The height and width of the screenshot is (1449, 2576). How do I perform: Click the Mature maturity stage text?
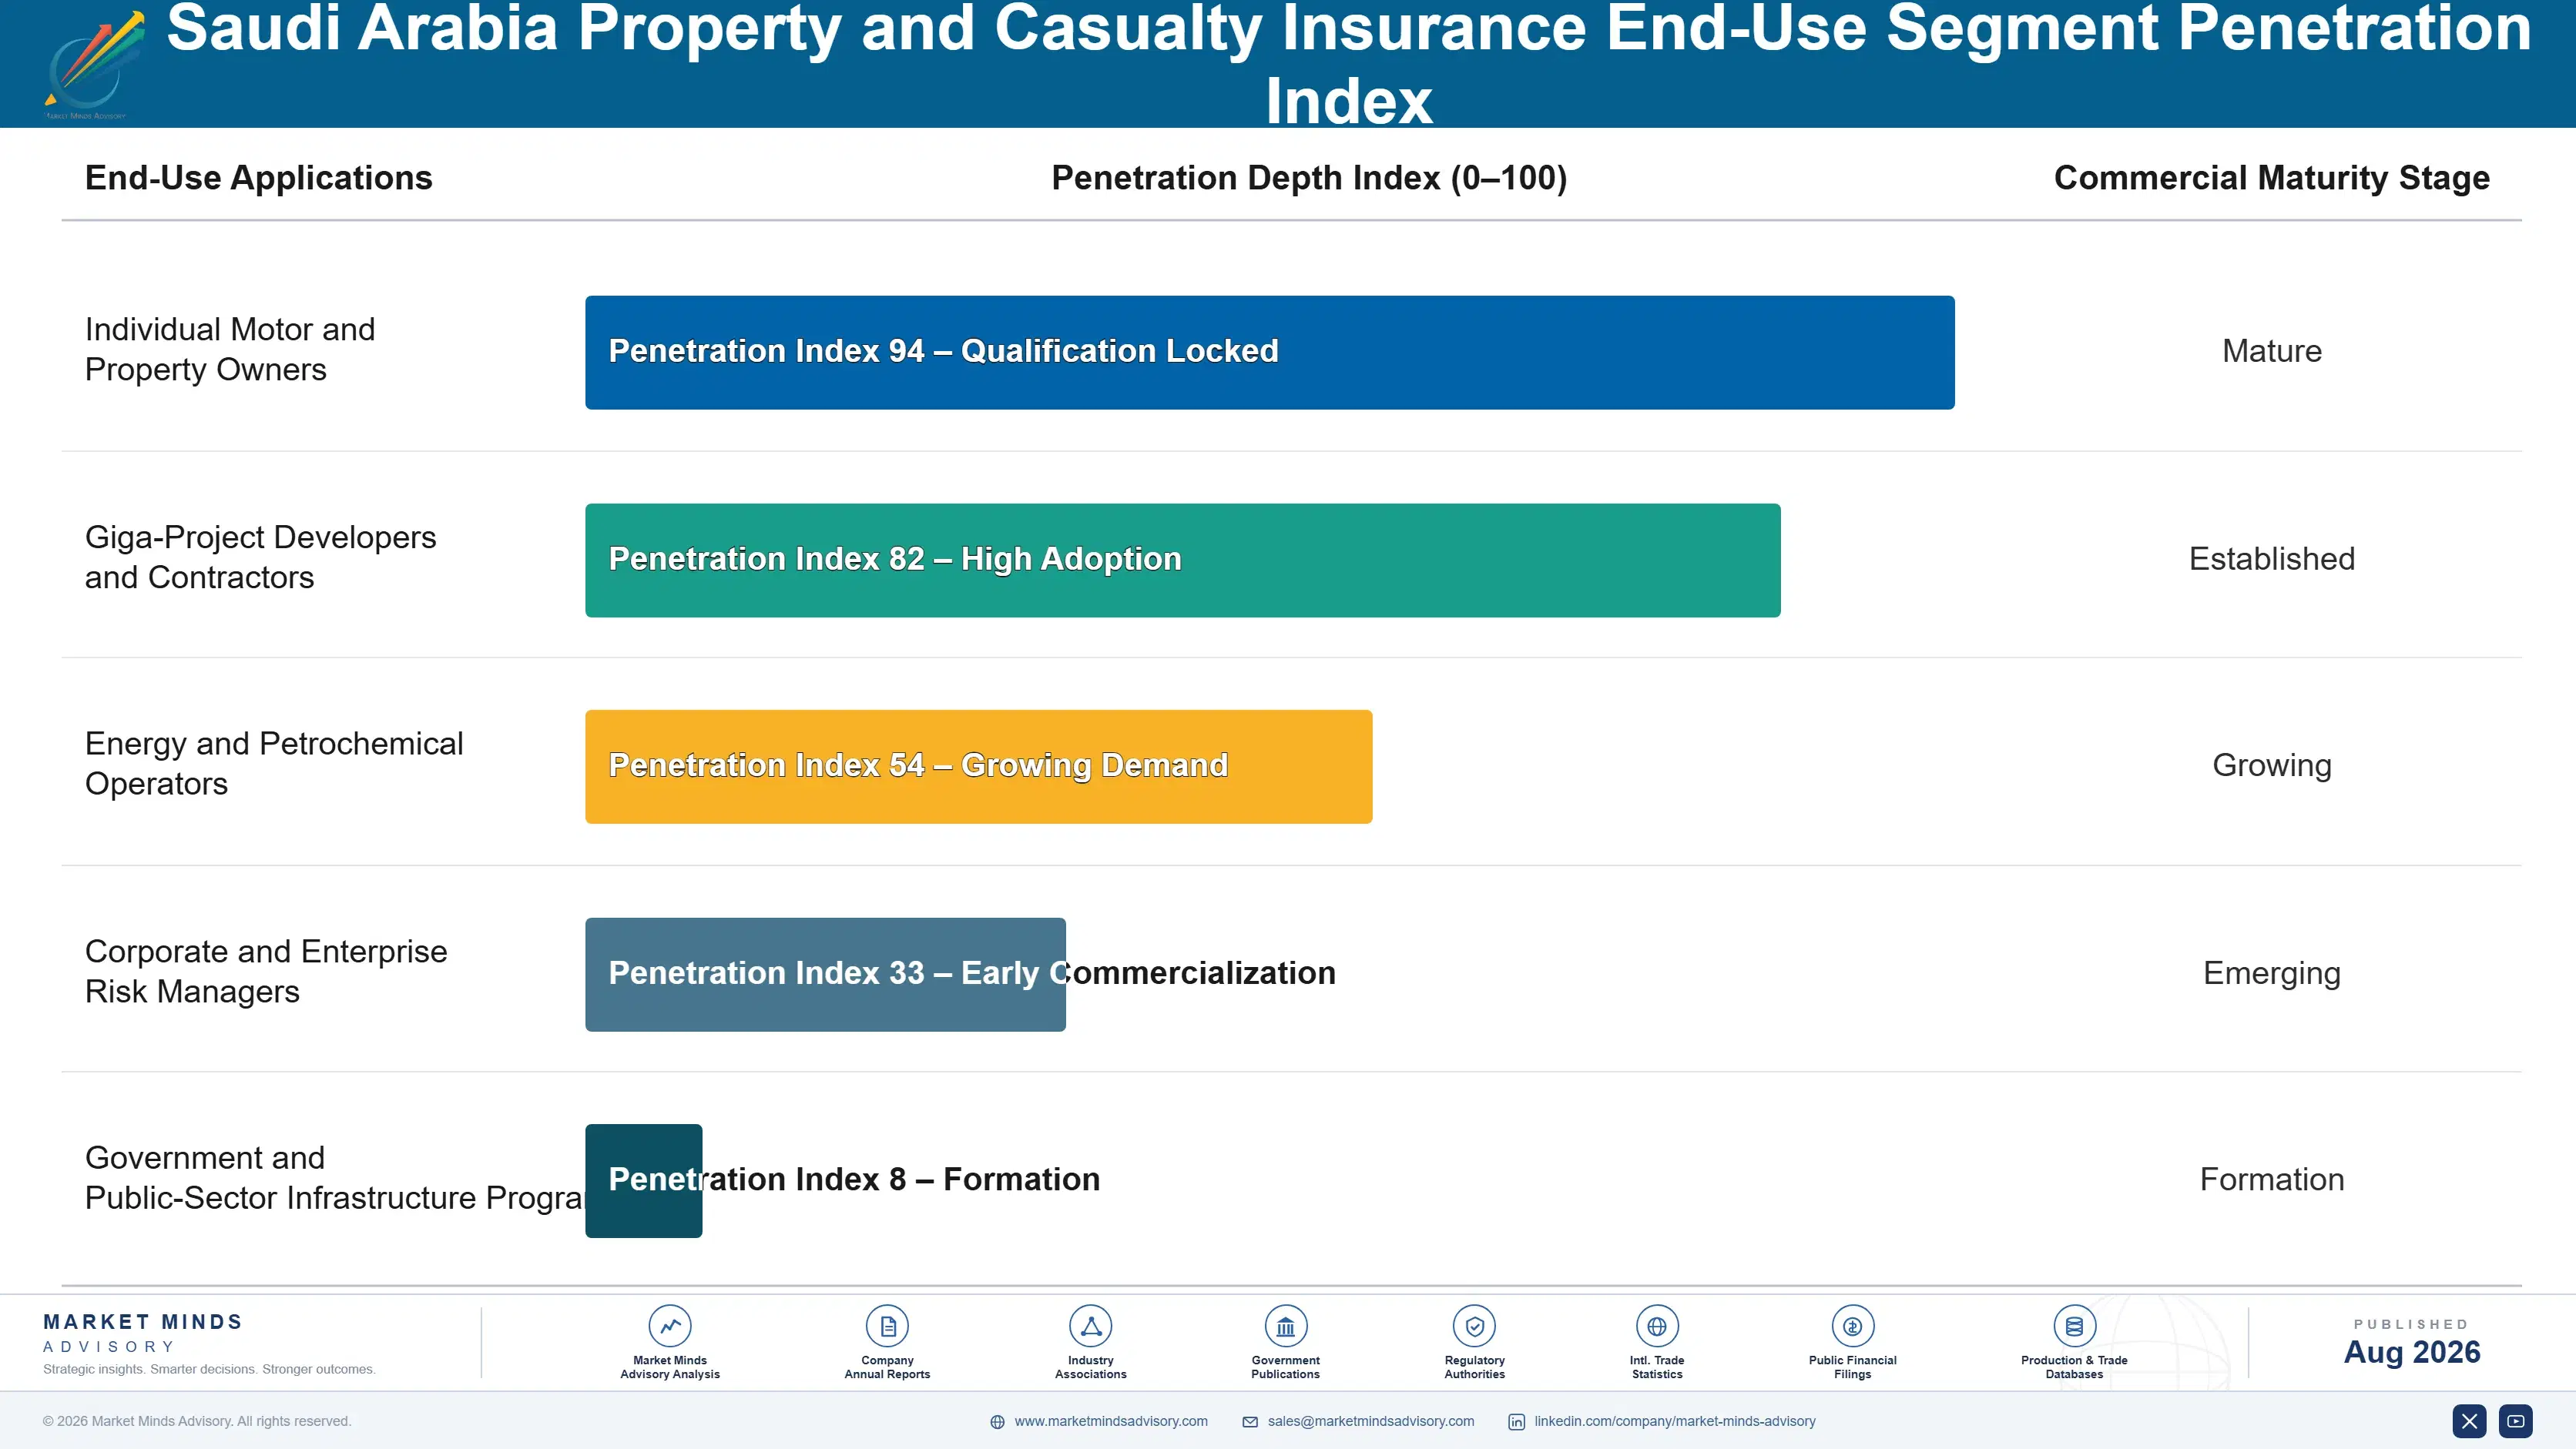click(x=2271, y=351)
